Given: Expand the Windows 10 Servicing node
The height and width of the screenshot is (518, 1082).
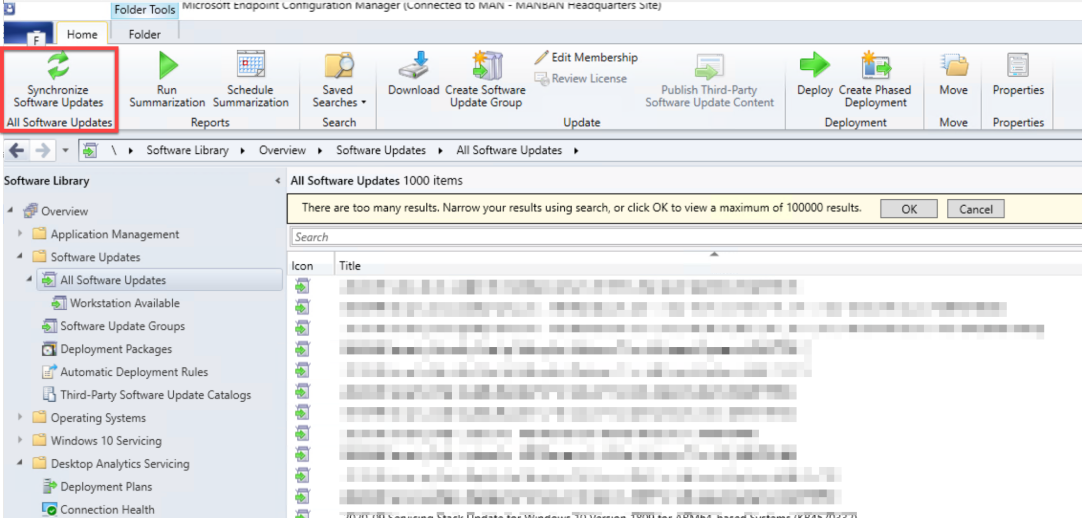Looking at the screenshot, I should point(20,440).
